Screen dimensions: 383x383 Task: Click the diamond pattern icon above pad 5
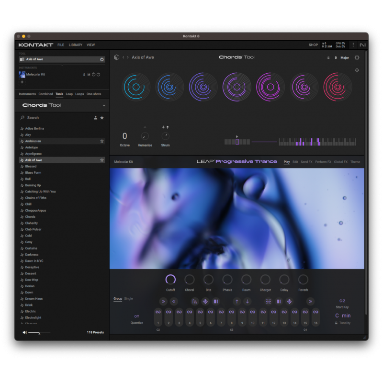(x=205, y=302)
